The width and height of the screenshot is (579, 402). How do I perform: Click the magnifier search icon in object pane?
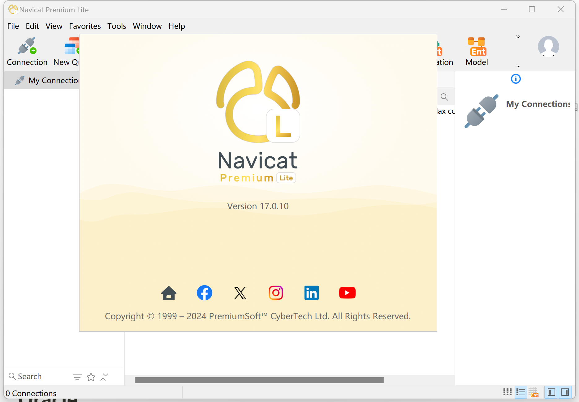pyautogui.click(x=444, y=97)
